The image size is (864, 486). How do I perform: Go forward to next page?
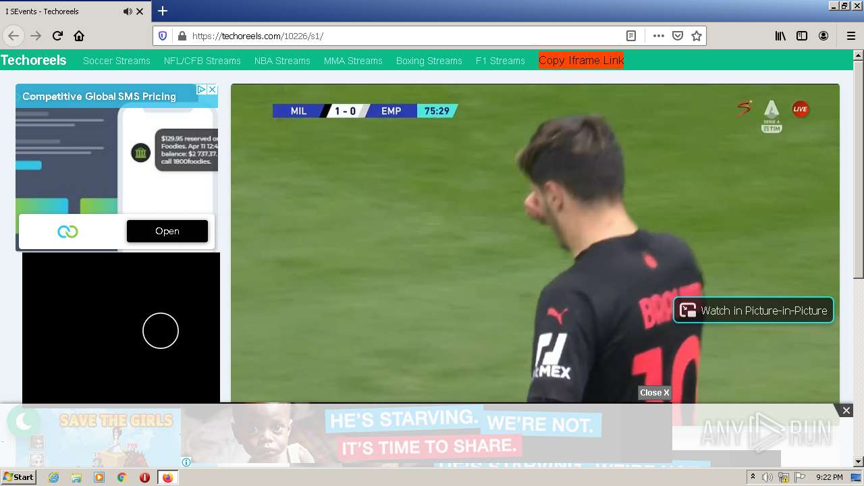(36, 36)
